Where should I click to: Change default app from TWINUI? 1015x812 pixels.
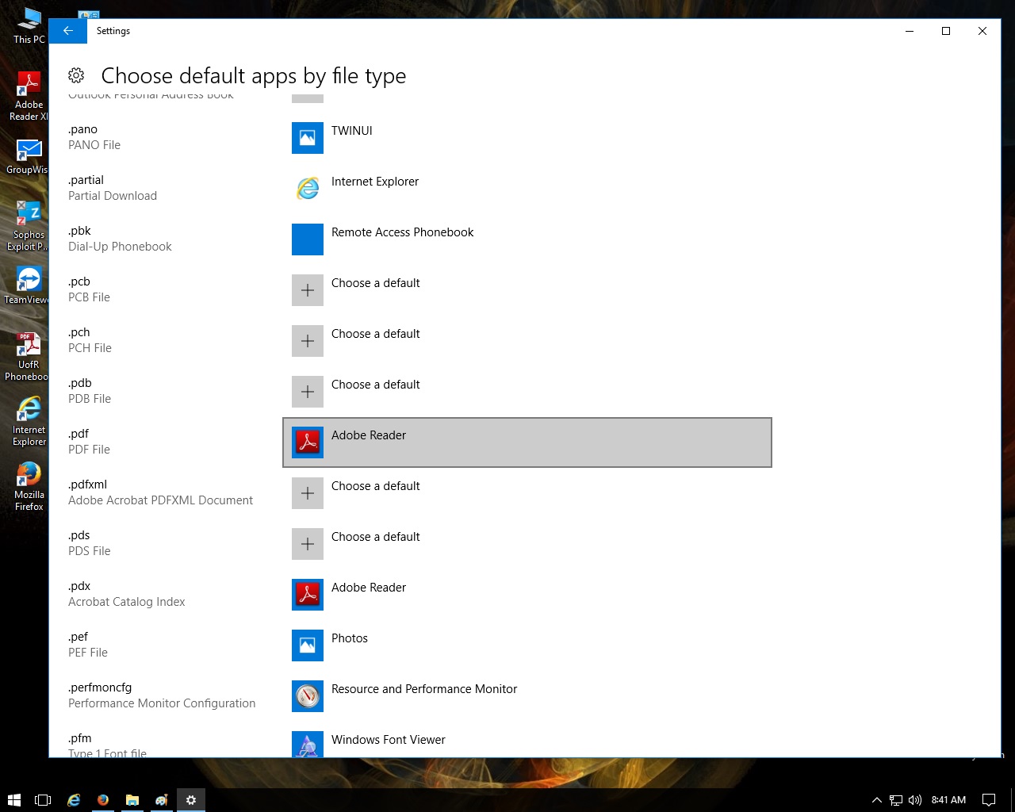(x=527, y=138)
